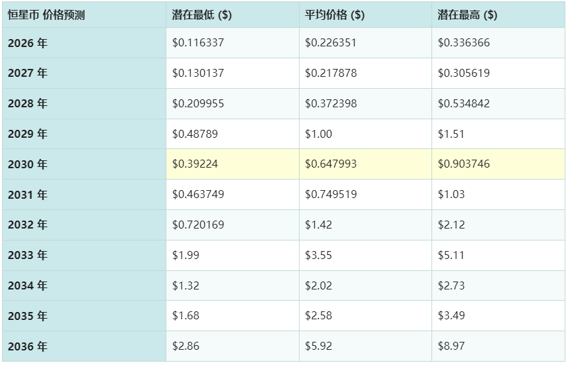Select the 2031 年 row label
The image size is (568, 365).
click(28, 195)
